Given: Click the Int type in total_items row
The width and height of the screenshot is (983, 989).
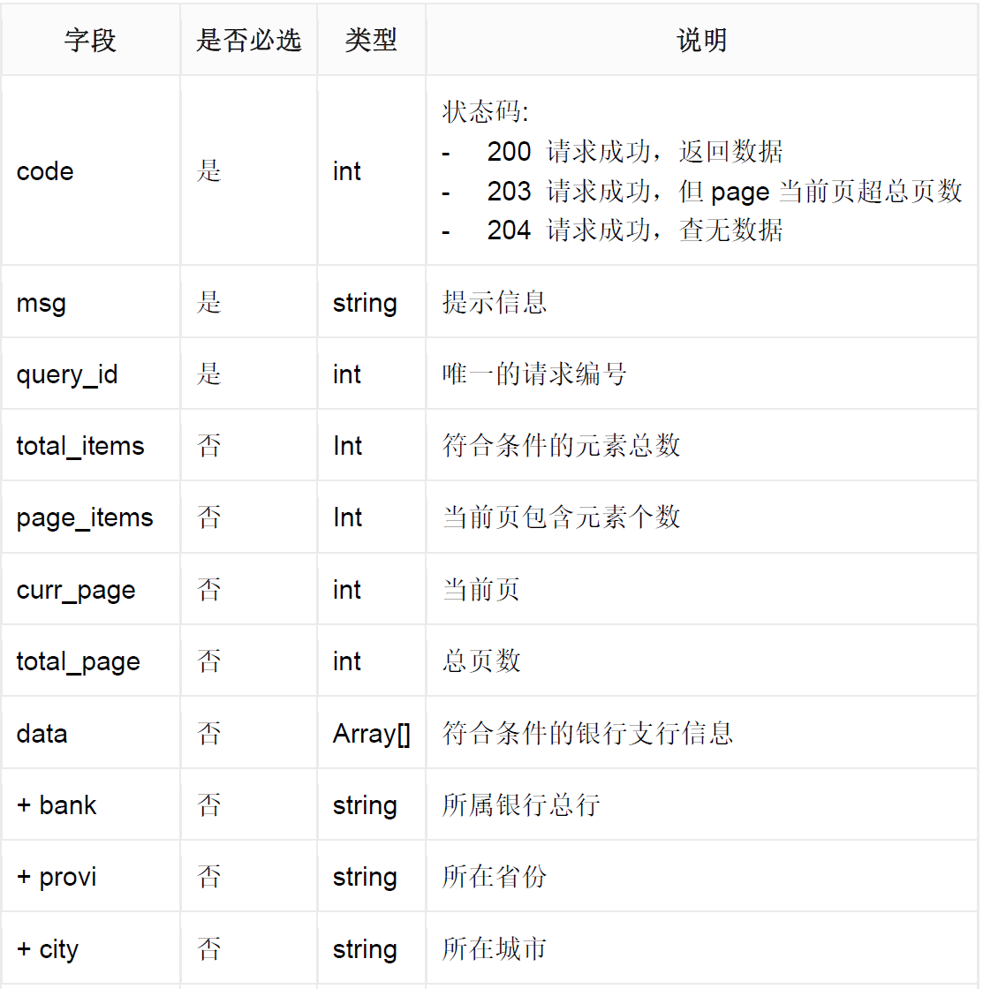Looking at the screenshot, I should [348, 446].
